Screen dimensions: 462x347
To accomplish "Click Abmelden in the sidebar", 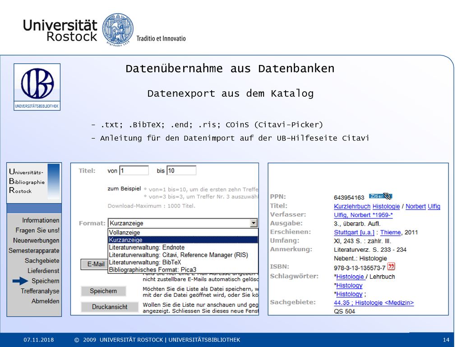I will pos(46,301).
